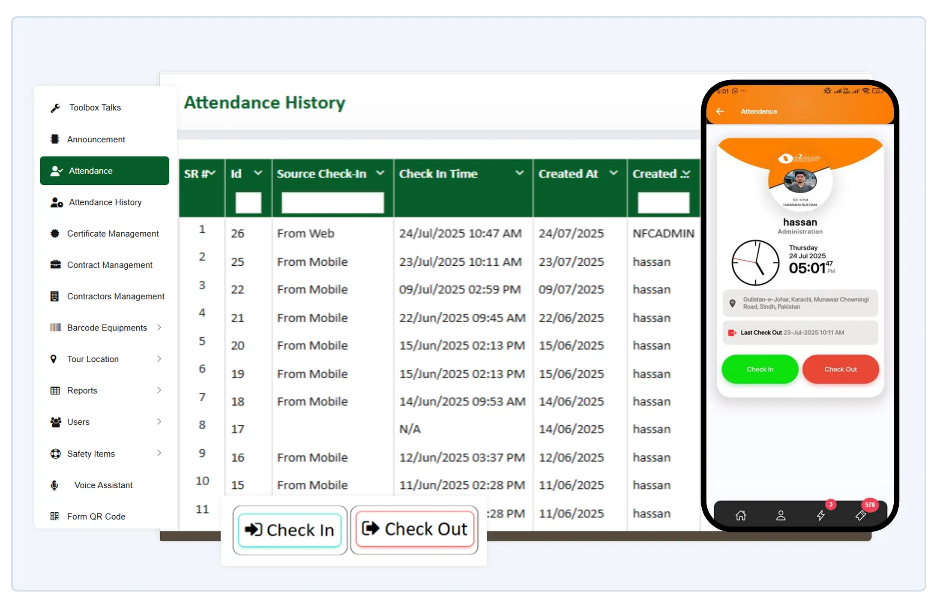Open Attendance History in the sidebar

point(105,202)
